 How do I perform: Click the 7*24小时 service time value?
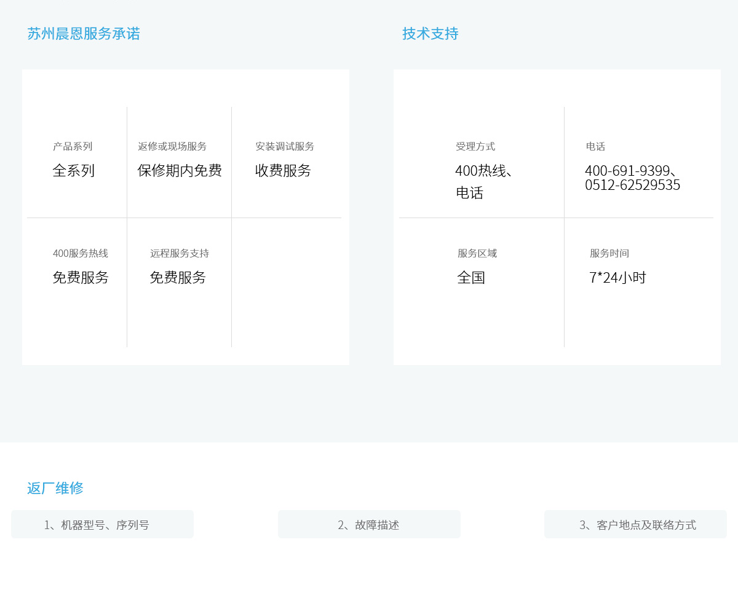[x=617, y=278]
